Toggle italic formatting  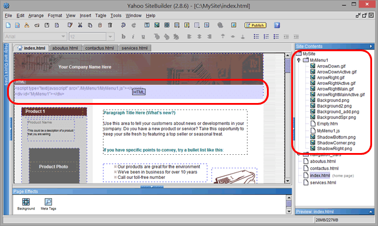[133, 36]
